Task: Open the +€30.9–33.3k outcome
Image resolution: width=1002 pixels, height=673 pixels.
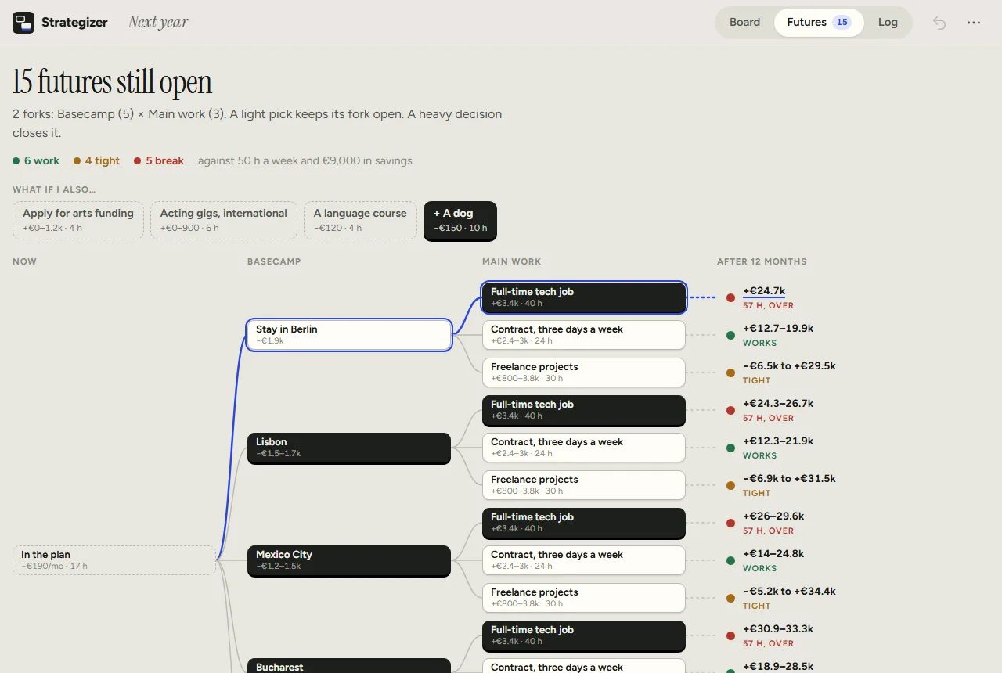Action: pyautogui.click(x=778, y=629)
